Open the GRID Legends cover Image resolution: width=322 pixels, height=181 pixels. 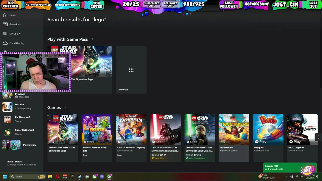click(x=302, y=129)
